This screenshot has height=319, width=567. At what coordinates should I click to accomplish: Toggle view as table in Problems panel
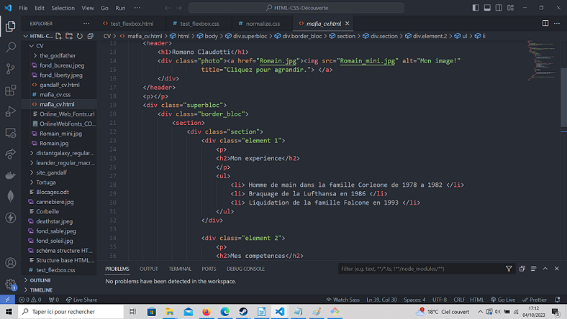(534, 269)
